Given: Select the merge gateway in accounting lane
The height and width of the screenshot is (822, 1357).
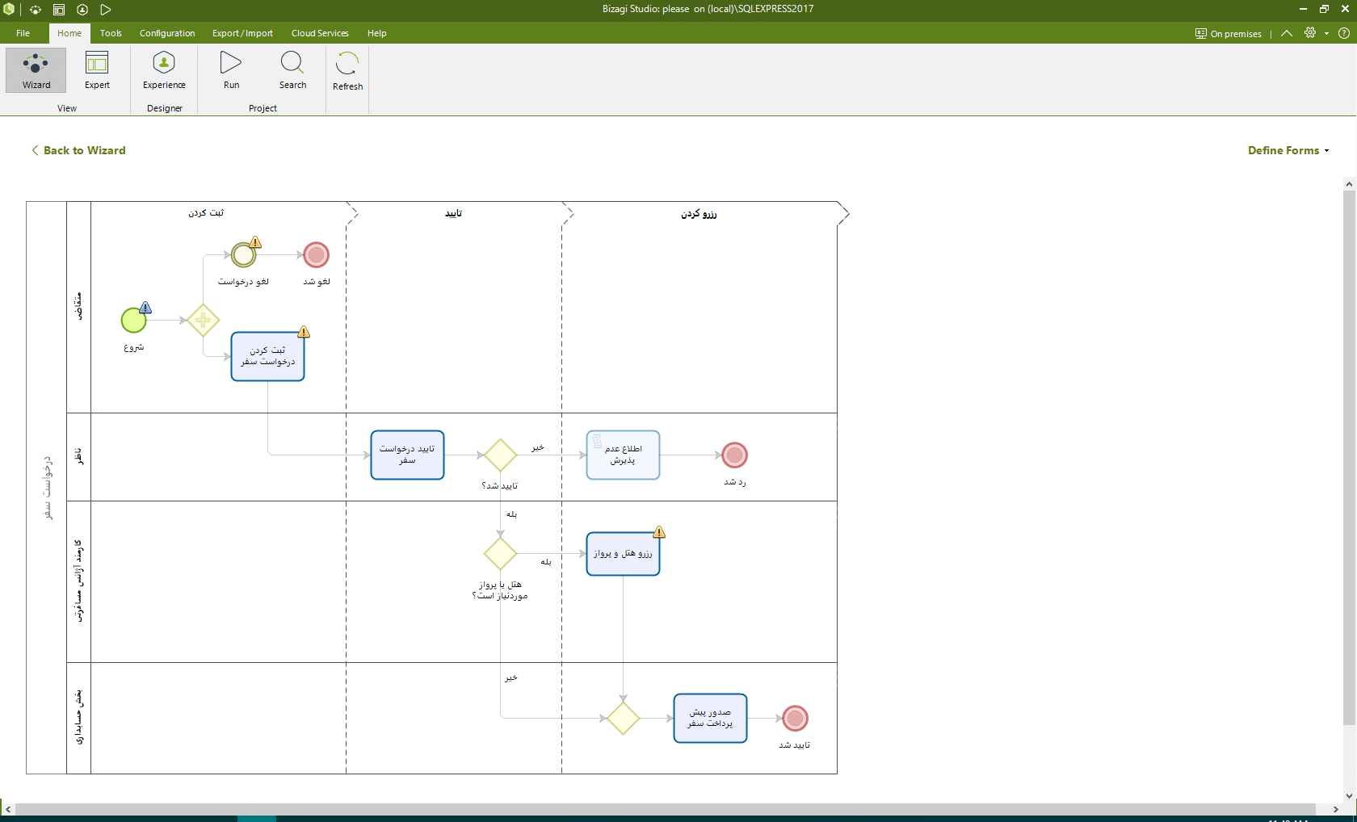Looking at the screenshot, I should pos(623,719).
